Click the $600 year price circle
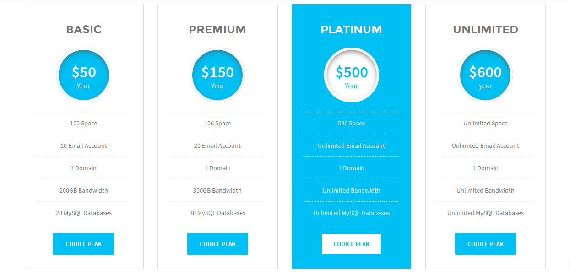The image size is (570, 274). [x=485, y=75]
